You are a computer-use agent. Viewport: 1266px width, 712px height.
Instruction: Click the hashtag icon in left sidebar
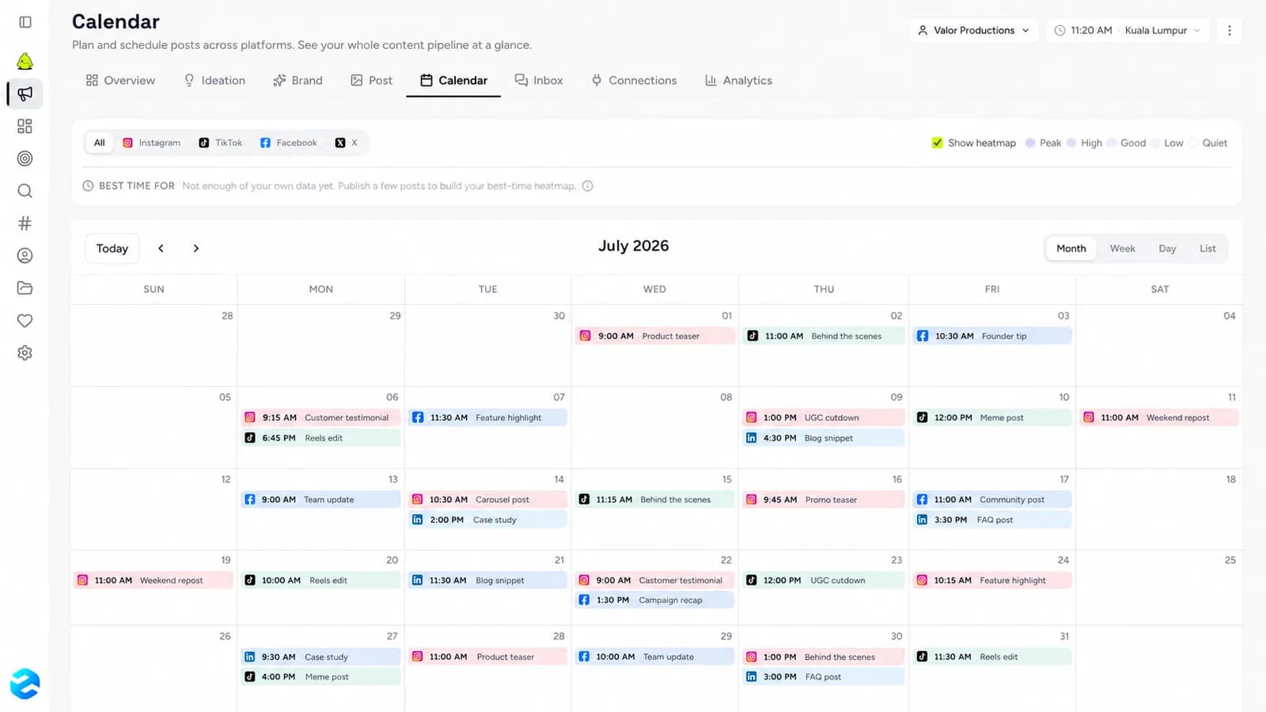tap(25, 223)
